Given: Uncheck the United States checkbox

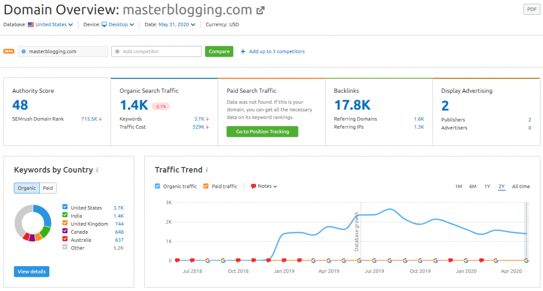Looking at the screenshot, I should tap(65, 207).
